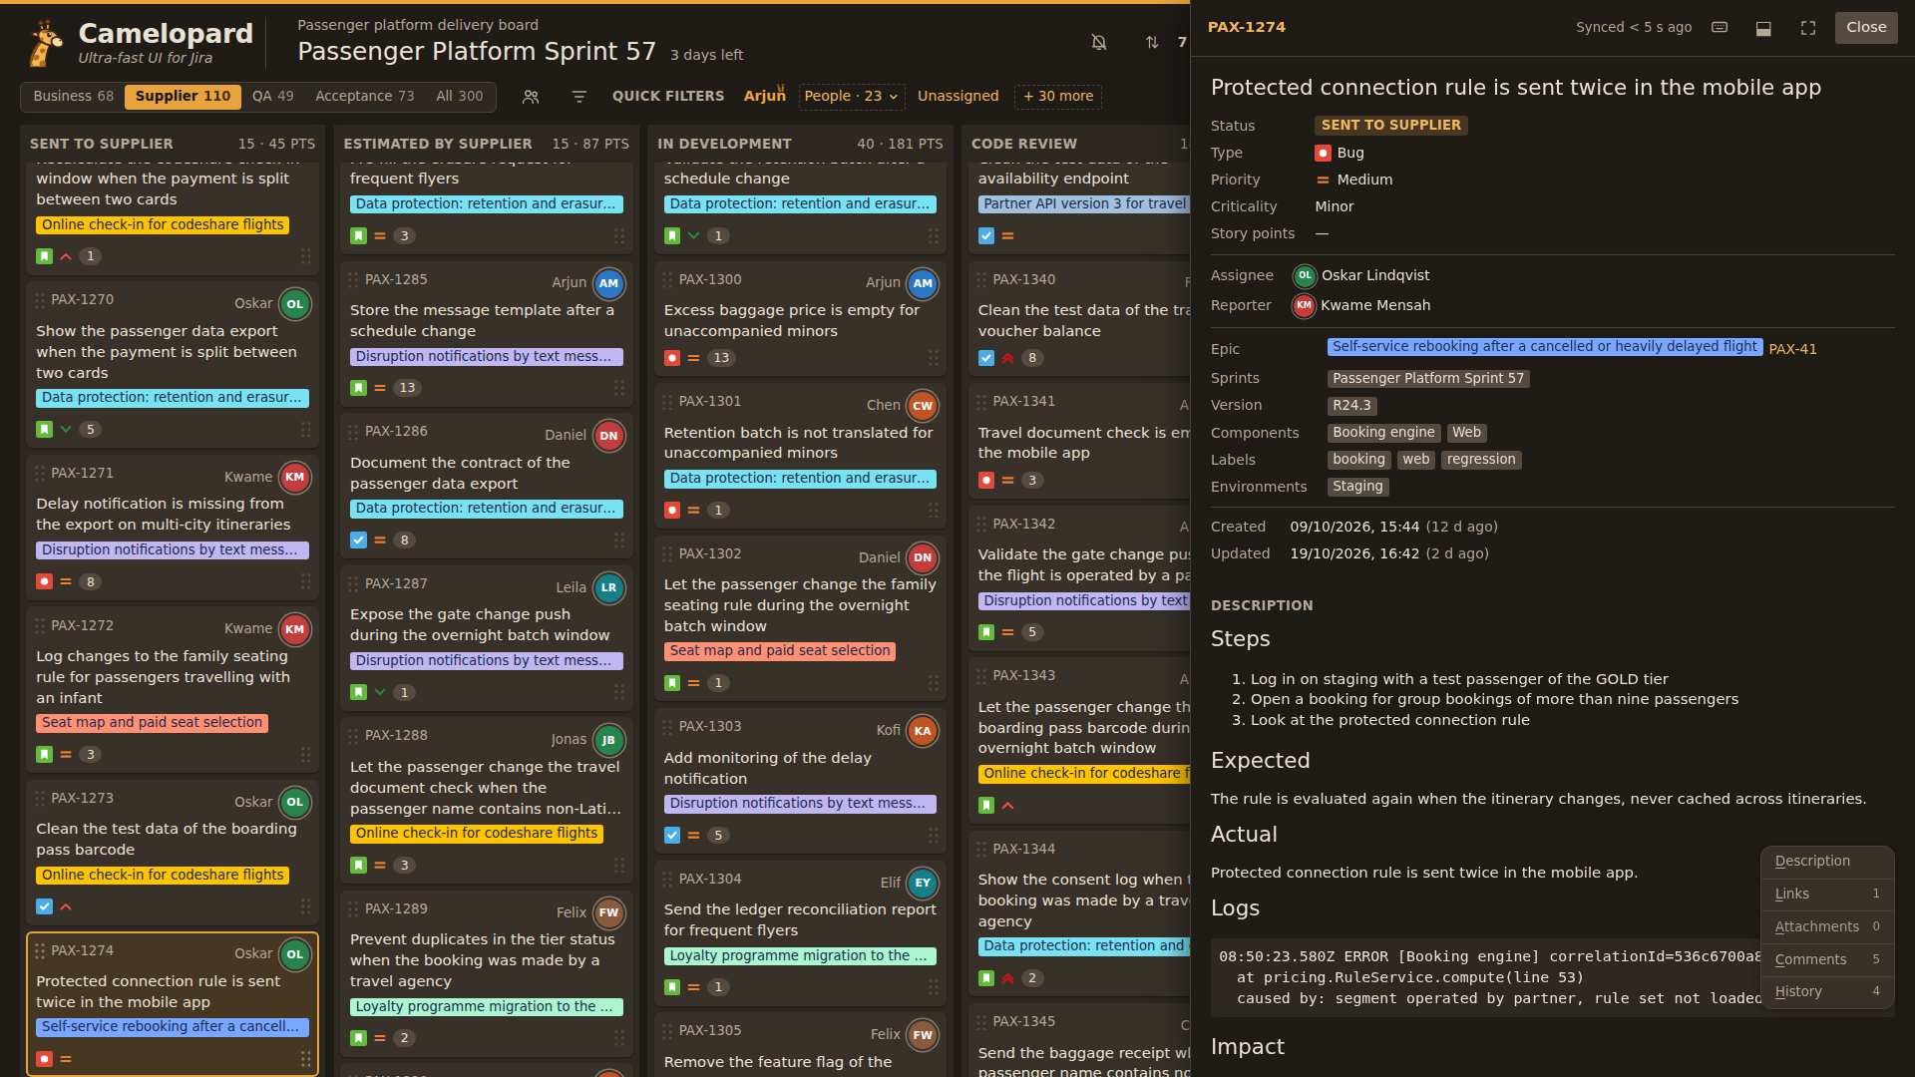The width and height of the screenshot is (1915, 1077).
Task: Click the muted notifications bell icon
Action: pos(1098,42)
